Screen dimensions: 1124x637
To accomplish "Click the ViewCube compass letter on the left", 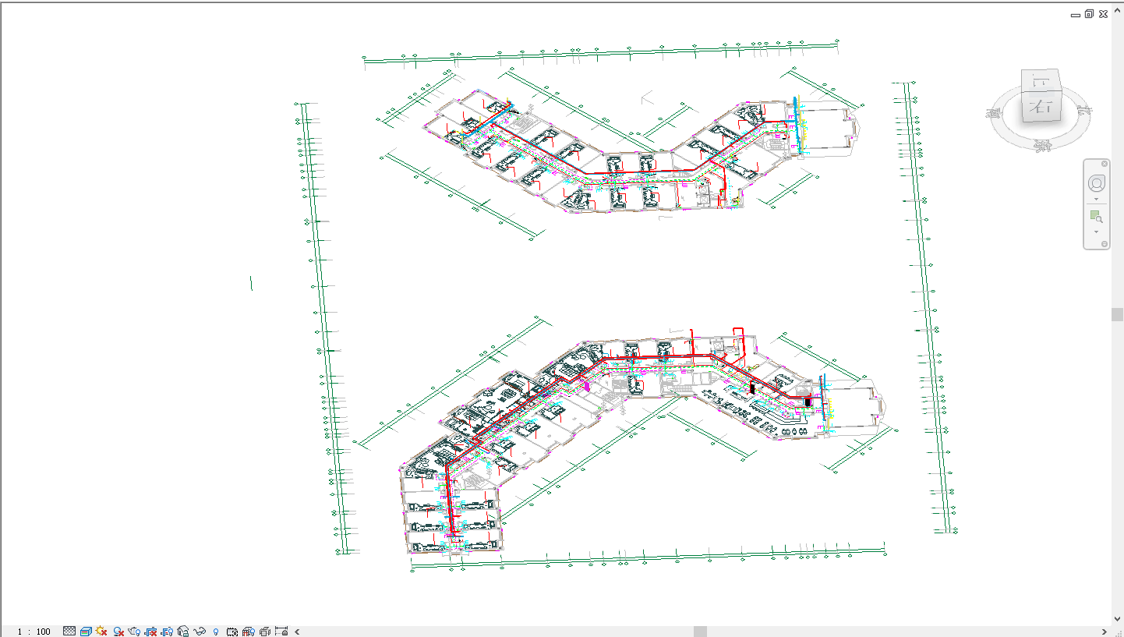I will [x=993, y=113].
